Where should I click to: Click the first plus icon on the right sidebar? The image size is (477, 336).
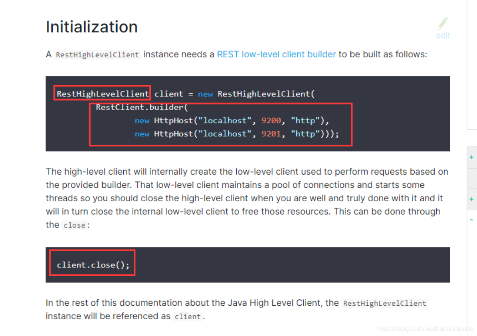click(471, 157)
